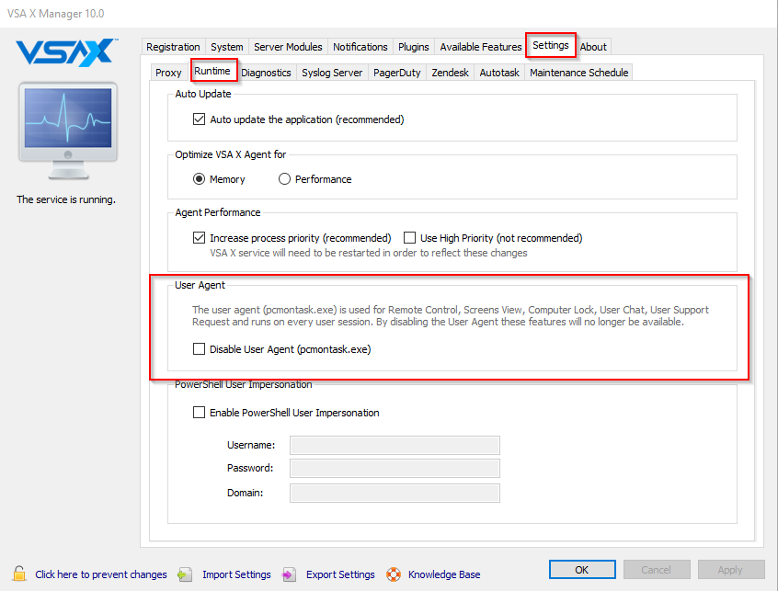The image size is (778, 591).
Task: Select the Settings tab
Action: coord(551,45)
